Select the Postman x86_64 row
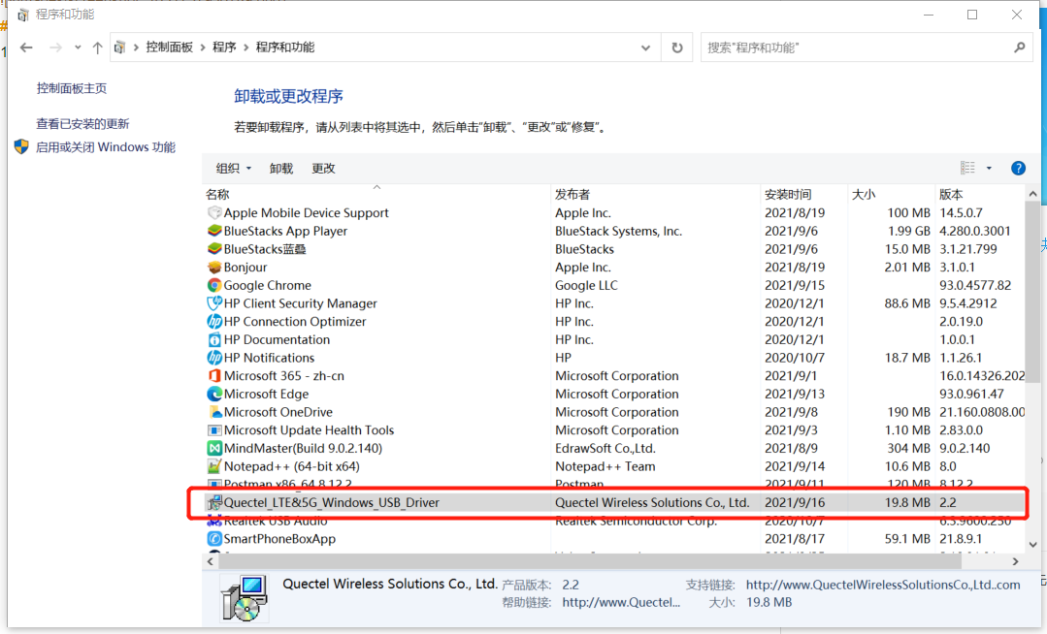This screenshot has height=634, width=1047. coord(614,483)
